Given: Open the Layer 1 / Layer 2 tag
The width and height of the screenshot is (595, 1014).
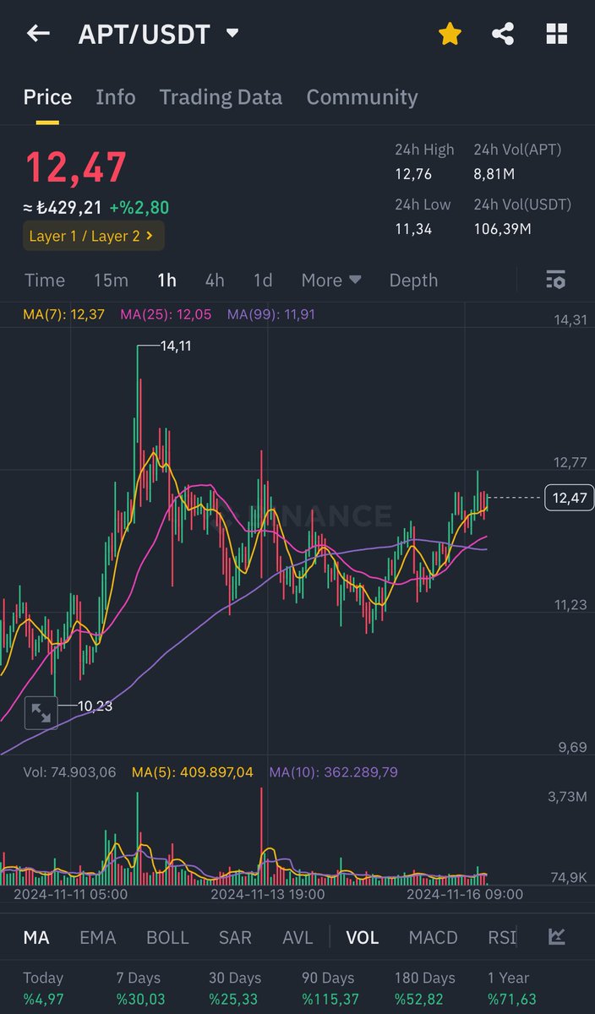Looking at the screenshot, I should [93, 236].
